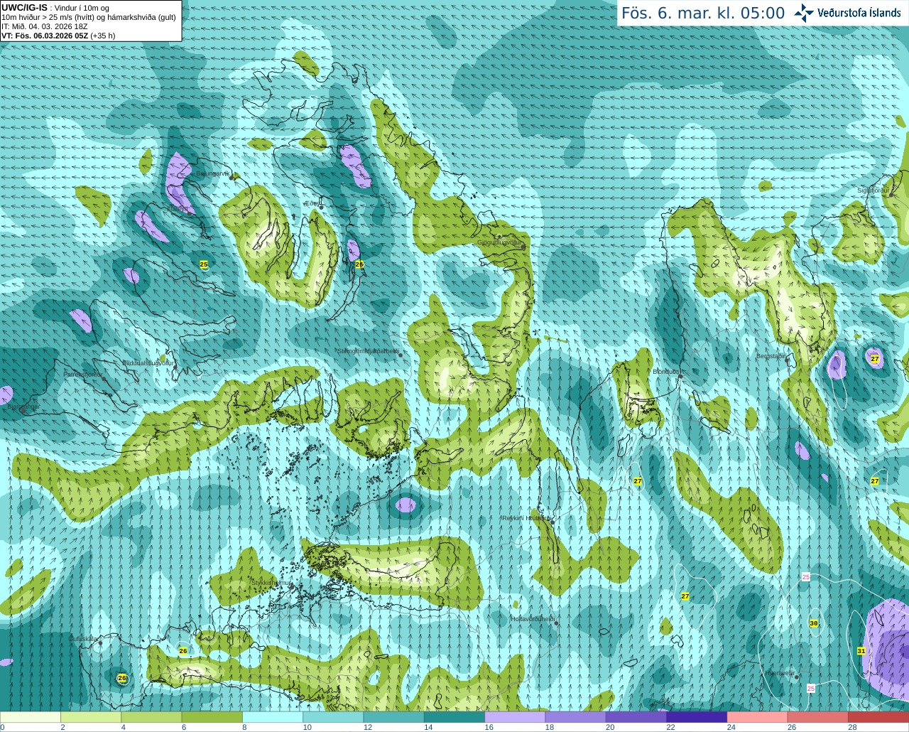Viewport: 909px width, 732px height.
Task: Click the Gufuskálar station label
Action: point(83,639)
